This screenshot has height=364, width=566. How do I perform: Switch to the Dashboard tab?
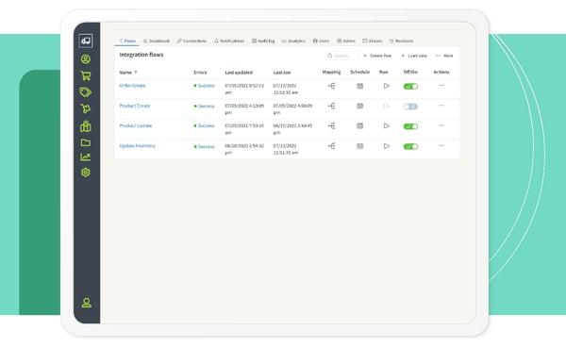(157, 41)
